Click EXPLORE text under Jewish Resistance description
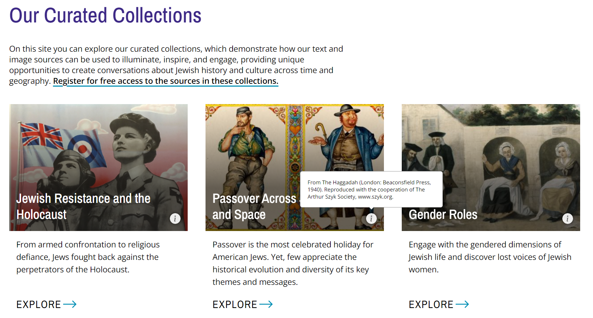 [x=39, y=304]
